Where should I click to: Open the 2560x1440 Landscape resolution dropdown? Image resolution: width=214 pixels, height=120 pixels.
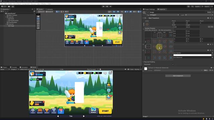pos(28,69)
